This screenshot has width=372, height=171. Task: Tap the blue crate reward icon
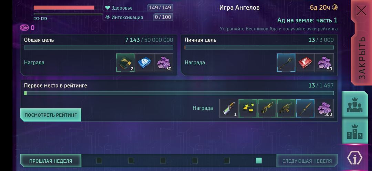pos(144,63)
